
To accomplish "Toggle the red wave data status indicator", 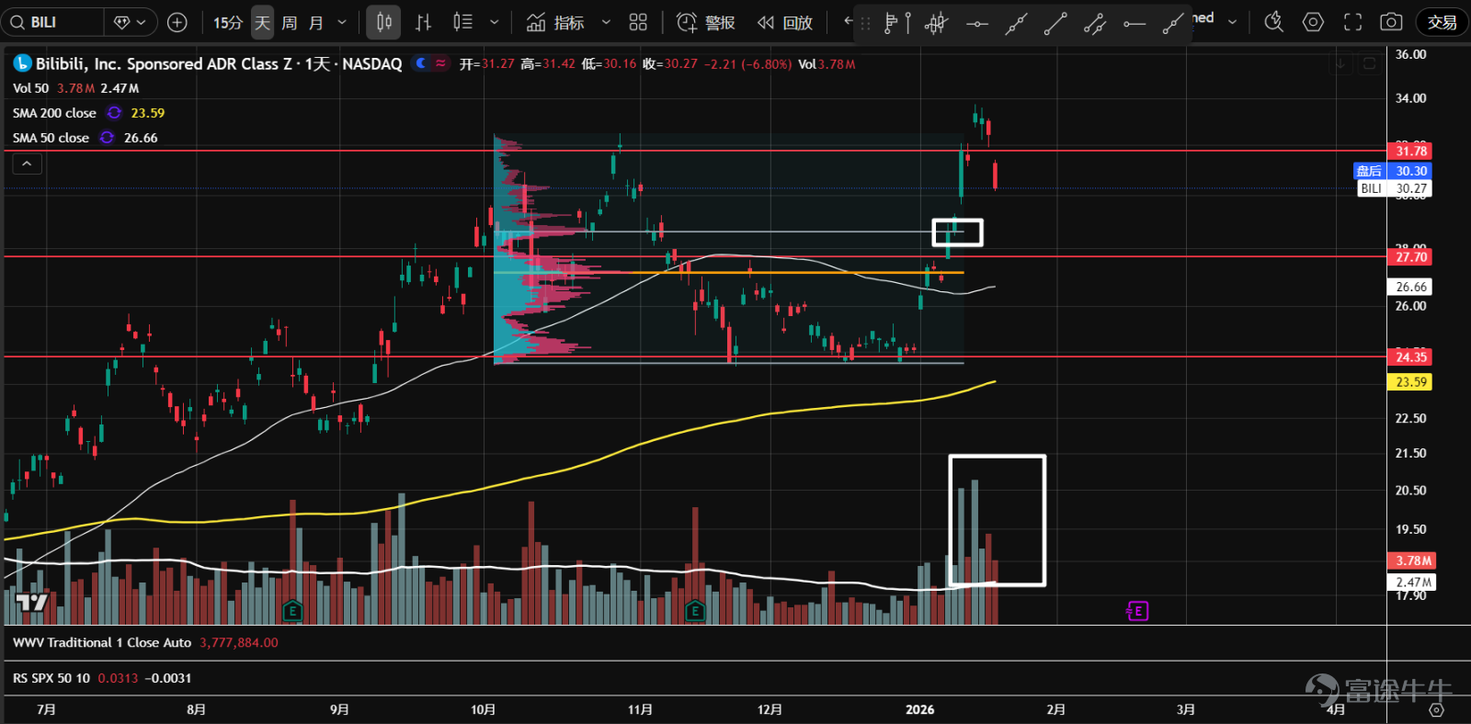I will coord(441,63).
